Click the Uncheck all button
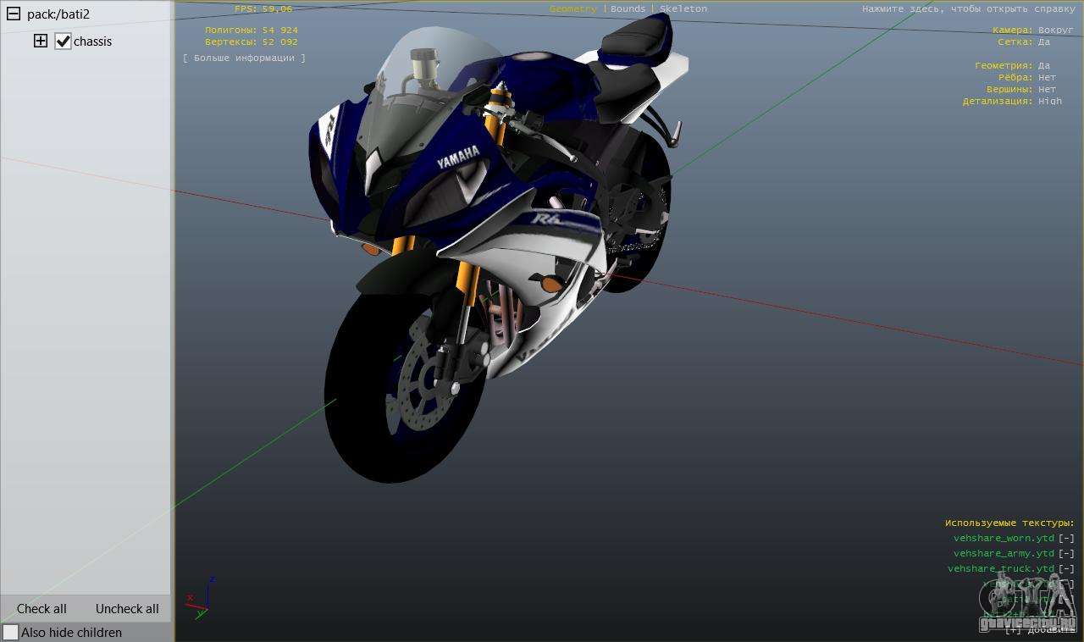1084x642 pixels. (127, 608)
